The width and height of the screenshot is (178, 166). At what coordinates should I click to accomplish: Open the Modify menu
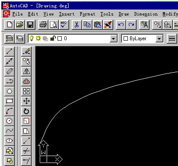tap(170, 14)
